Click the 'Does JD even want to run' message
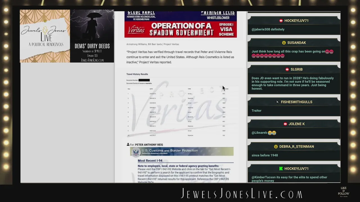Screen dimensions: 360x202 coord(293,83)
